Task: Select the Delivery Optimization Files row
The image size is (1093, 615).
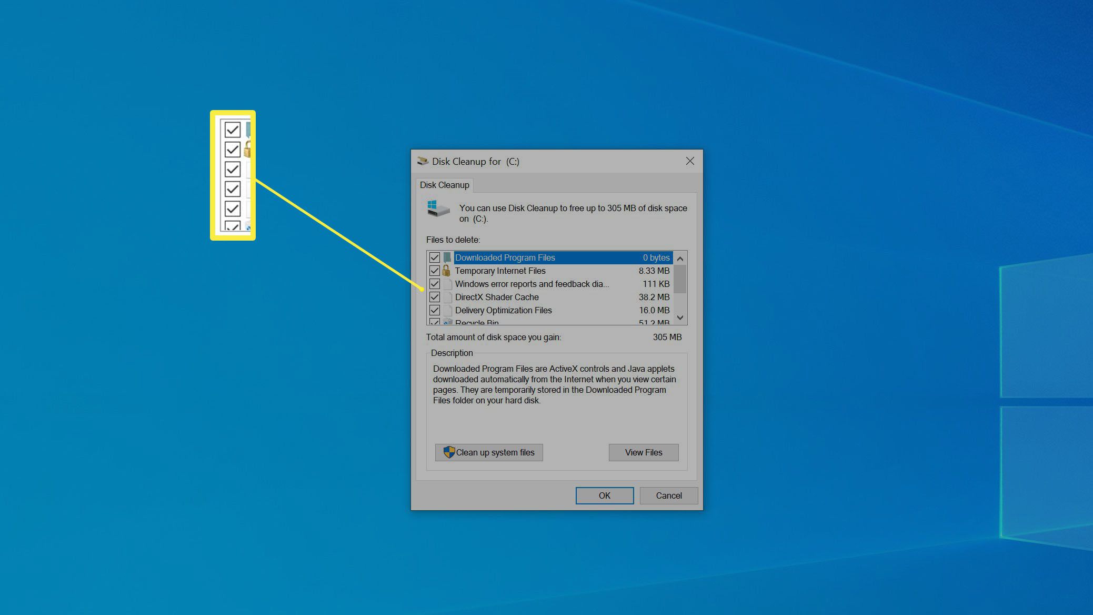Action: (x=550, y=310)
